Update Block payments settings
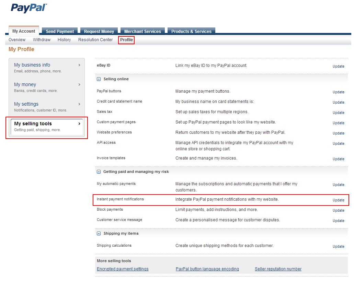The height and width of the screenshot is (281, 354). [339, 210]
